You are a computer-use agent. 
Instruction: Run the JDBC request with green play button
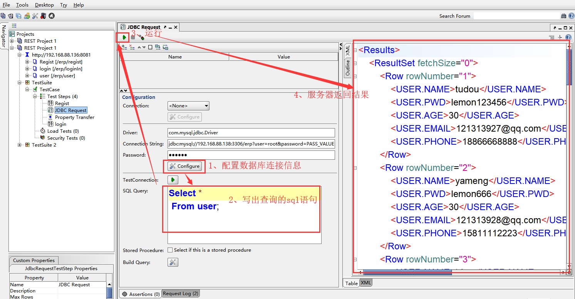tap(124, 37)
